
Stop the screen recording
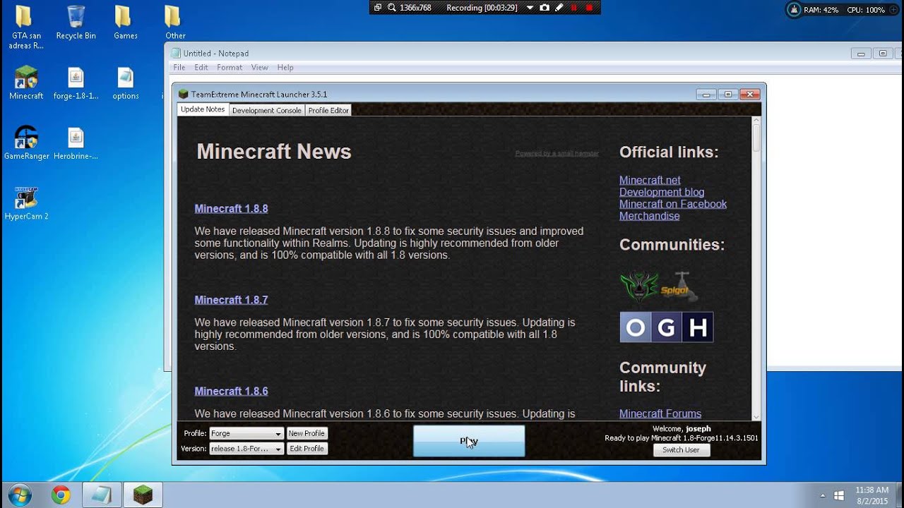click(589, 8)
